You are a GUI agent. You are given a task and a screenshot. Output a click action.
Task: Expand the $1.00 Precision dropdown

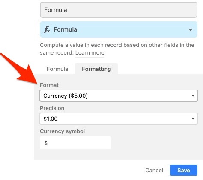click(119, 119)
